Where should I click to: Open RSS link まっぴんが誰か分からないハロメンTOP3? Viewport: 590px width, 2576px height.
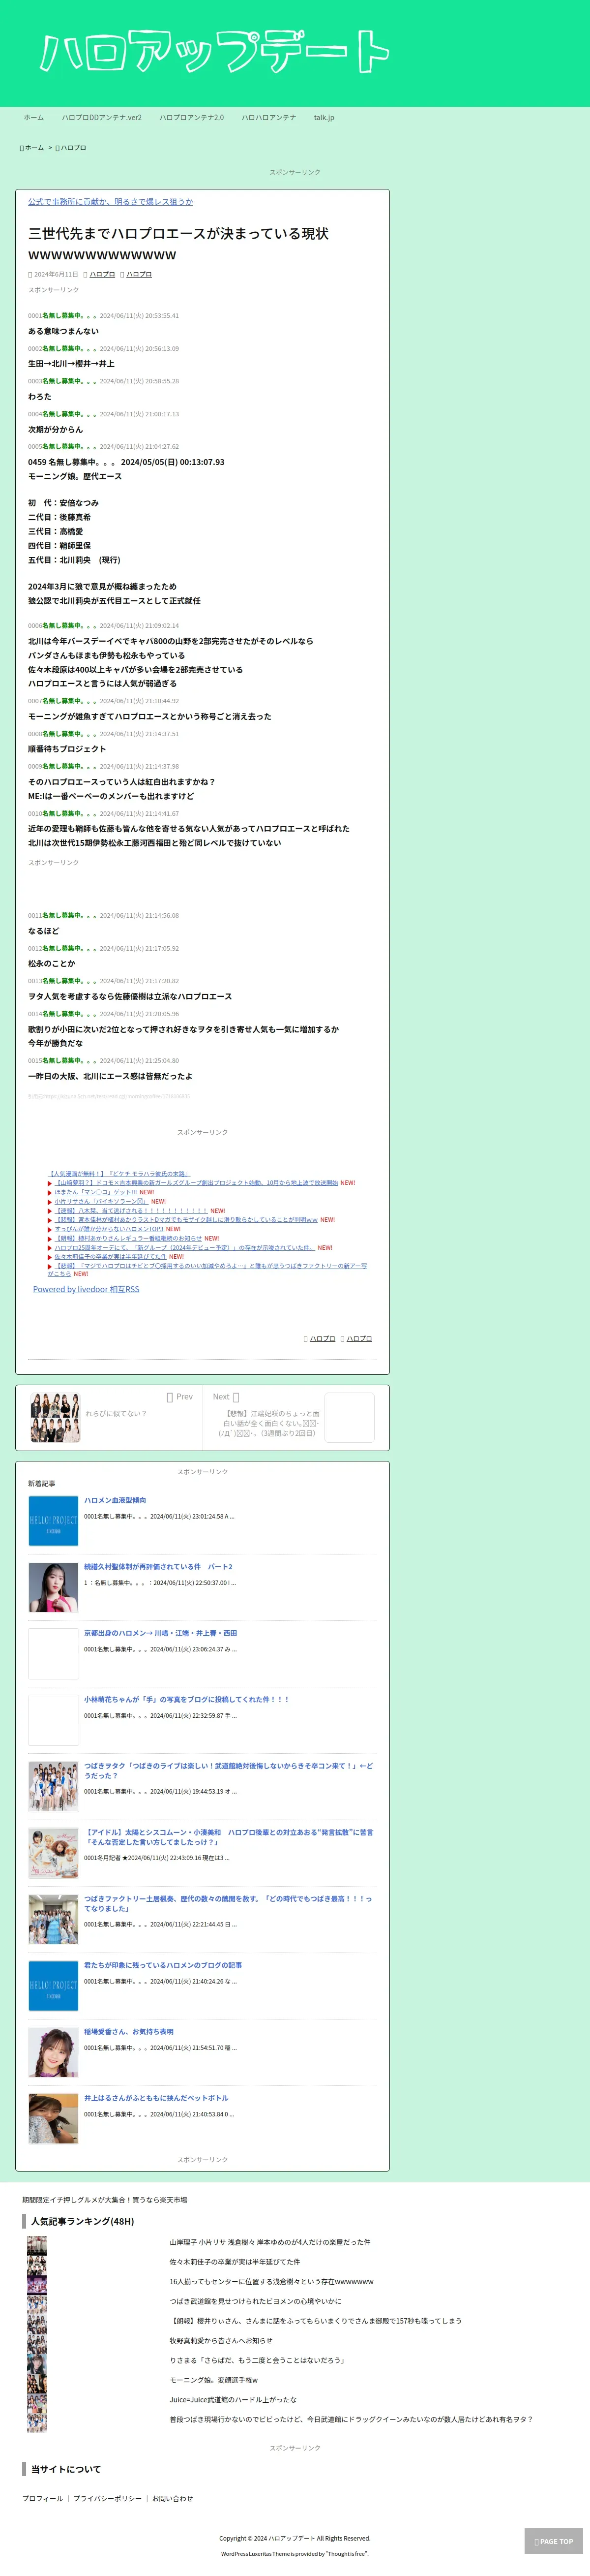tap(109, 1229)
